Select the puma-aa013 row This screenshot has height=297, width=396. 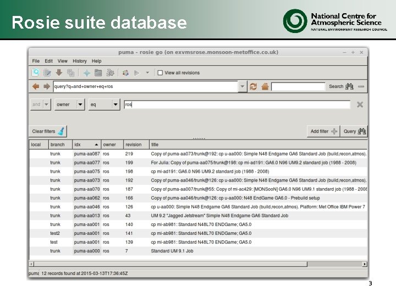198,216
